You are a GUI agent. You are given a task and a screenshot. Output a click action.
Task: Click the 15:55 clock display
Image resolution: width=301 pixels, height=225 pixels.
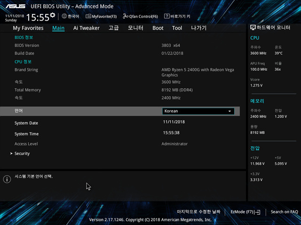click(x=38, y=17)
